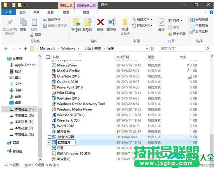Click the Rename icon

112,22
